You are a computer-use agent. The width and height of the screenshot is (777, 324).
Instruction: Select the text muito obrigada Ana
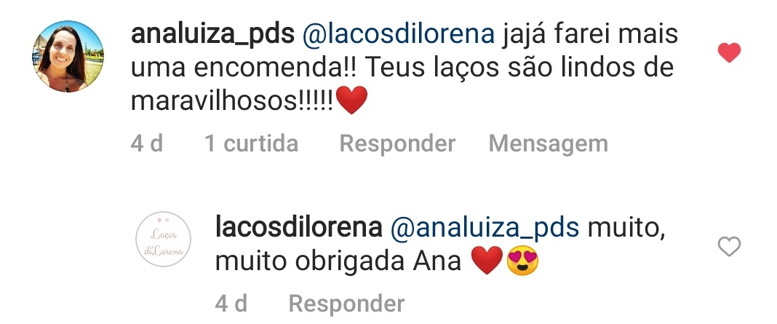coord(338,261)
